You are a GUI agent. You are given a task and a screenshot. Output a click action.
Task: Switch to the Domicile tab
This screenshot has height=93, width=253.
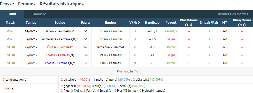[39, 14]
